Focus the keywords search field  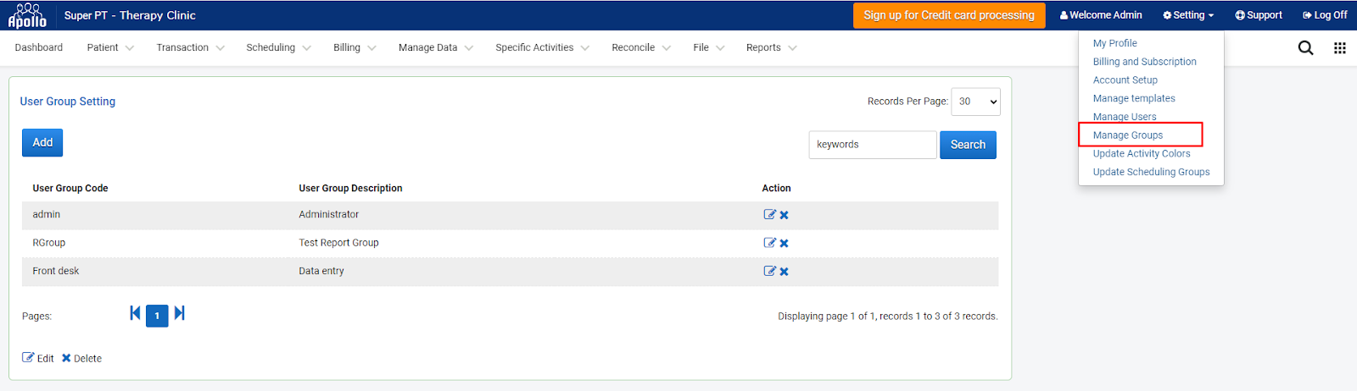pos(873,145)
